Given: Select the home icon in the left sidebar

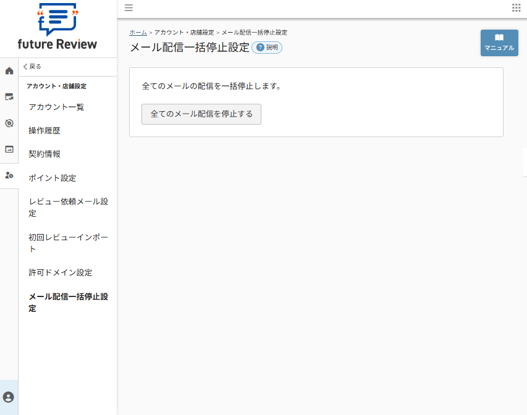Looking at the screenshot, I should click(x=9, y=70).
